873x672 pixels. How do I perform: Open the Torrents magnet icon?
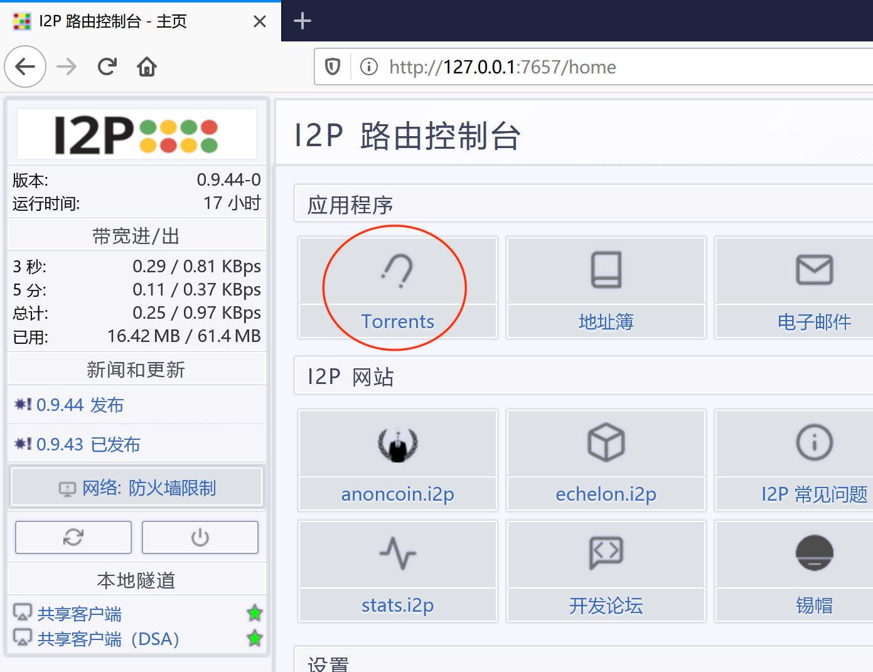[397, 271]
